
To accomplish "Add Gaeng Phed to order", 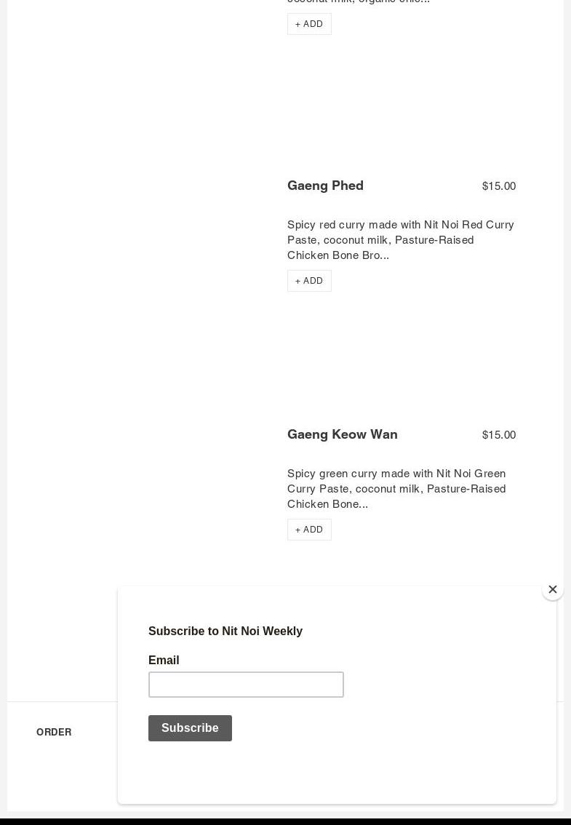I will click(x=309, y=281).
